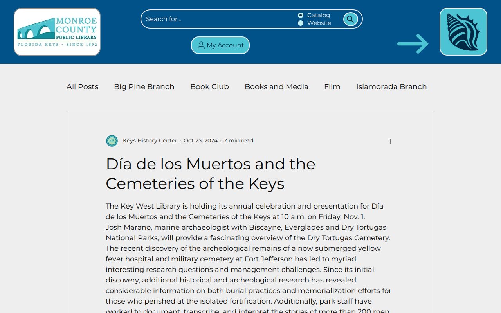Select the Catalog search radio button
The image size is (501, 313).
(301, 15)
